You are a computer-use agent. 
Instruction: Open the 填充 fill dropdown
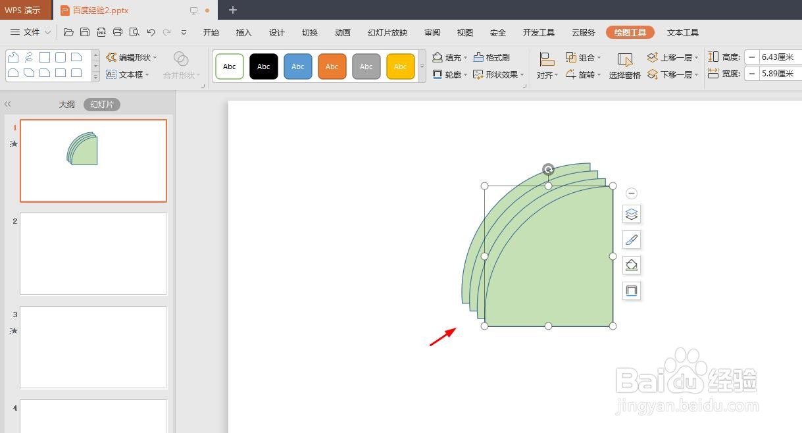(x=450, y=58)
